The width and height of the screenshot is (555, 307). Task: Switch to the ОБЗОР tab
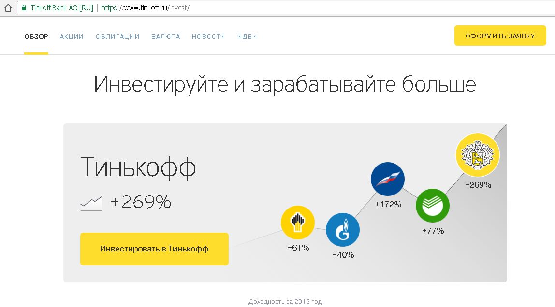[x=36, y=36]
